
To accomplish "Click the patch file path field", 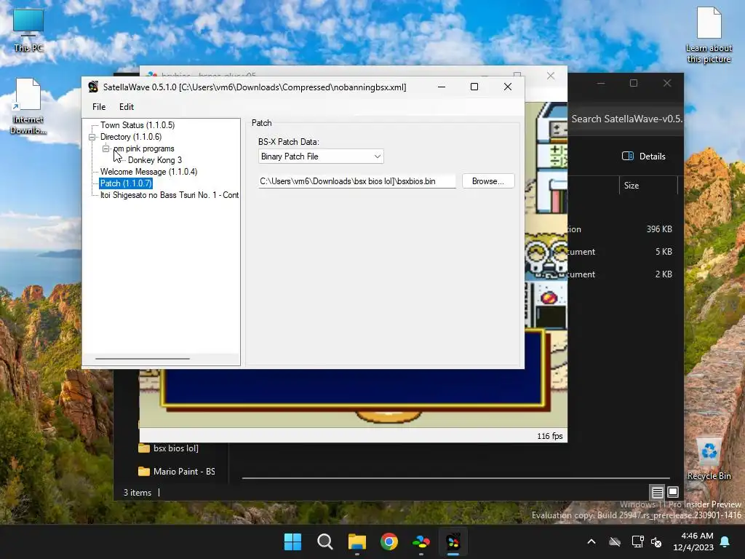I will [x=356, y=181].
